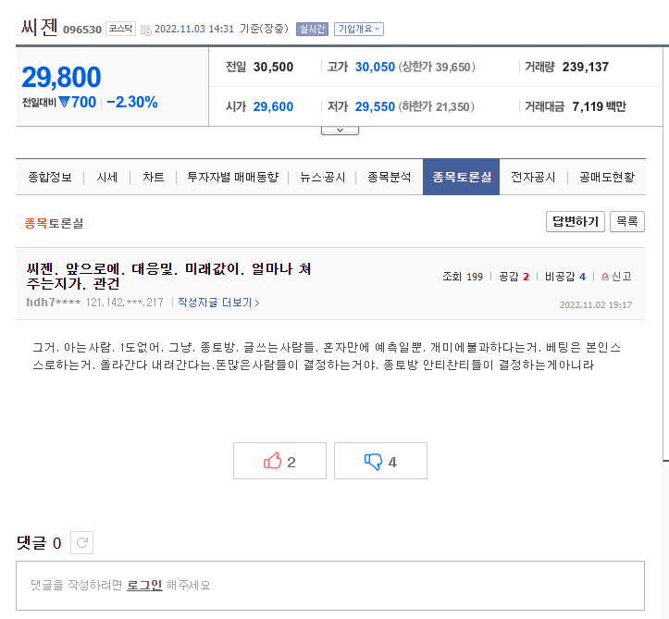Click the clock icon beside the 2022.11.03 timestamp
Image resolution: width=669 pixels, height=619 pixels.
146,30
